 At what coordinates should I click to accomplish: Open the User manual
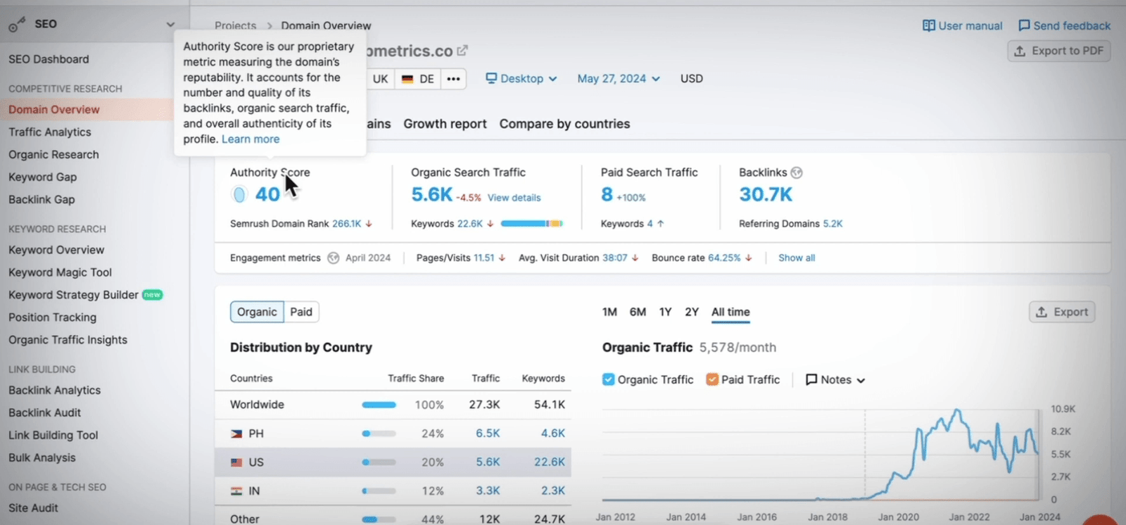[x=970, y=26]
